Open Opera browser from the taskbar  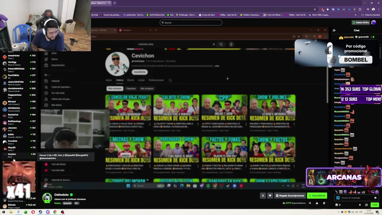(33, 212)
